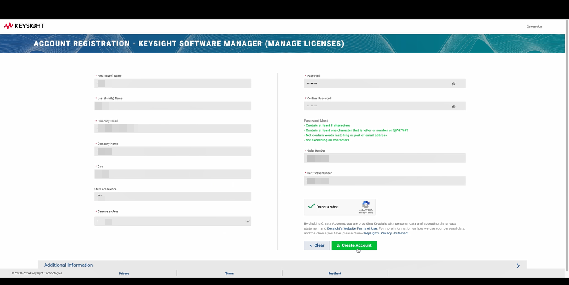This screenshot has width=569, height=285.
Task: Click the Clear button
Action: 317,245
